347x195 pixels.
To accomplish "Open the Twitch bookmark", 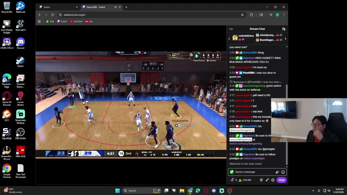I will 62,21.
